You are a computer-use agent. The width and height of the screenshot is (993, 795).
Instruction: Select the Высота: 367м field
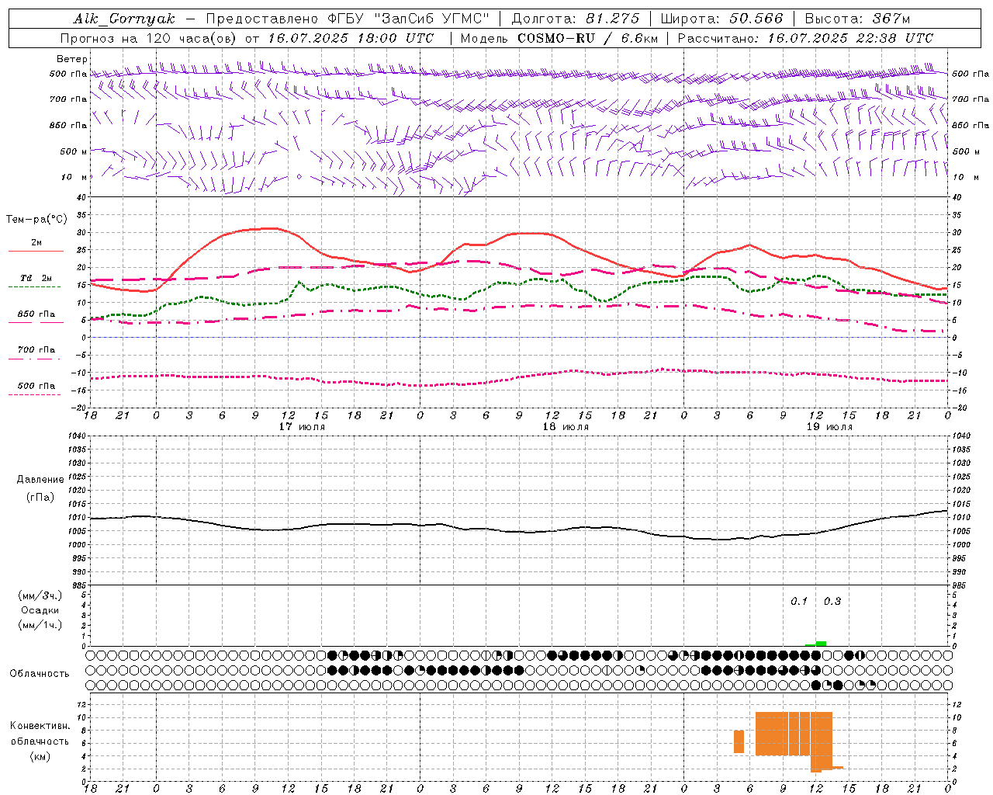pos(857,19)
